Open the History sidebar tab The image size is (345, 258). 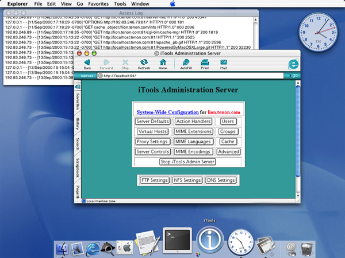78,123
